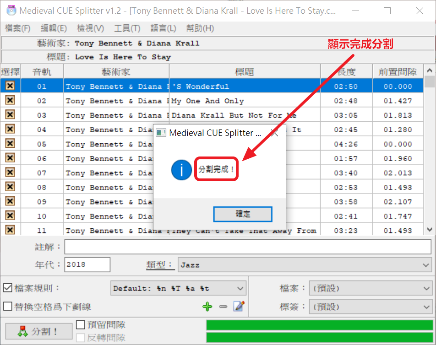Open the 編輯(E) menu
The image size is (436, 345).
click(54, 28)
